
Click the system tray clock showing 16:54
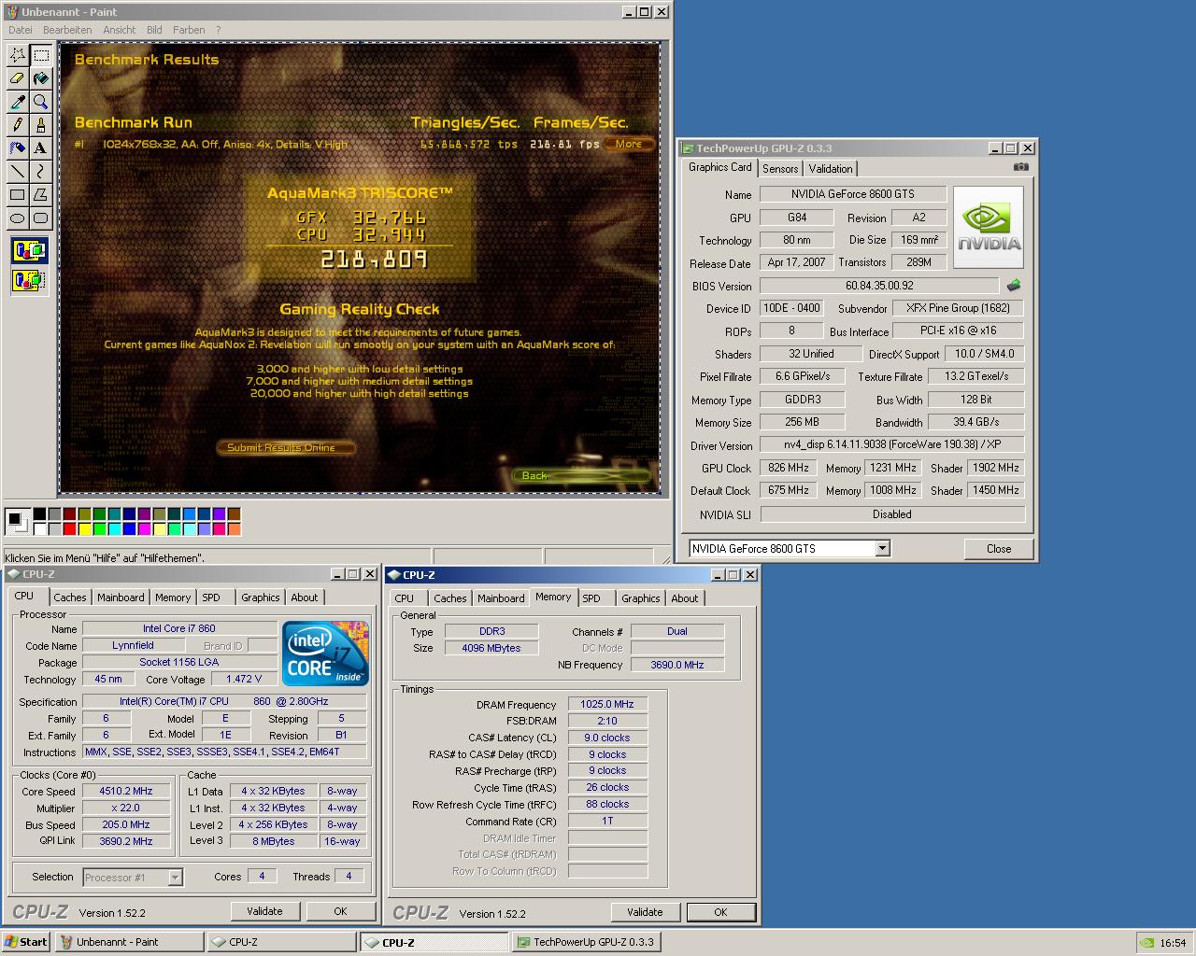pyautogui.click(x=1173, y=943)
